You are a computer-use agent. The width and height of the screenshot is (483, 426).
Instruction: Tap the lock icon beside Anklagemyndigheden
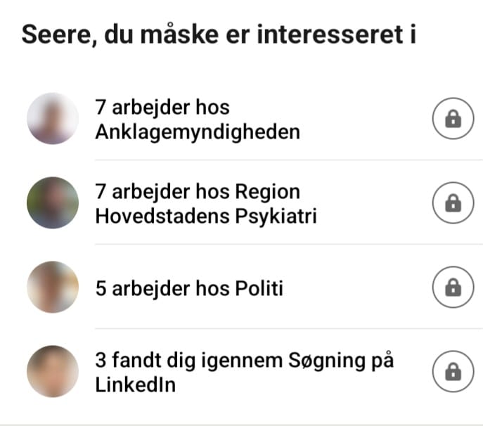point(453,118)
